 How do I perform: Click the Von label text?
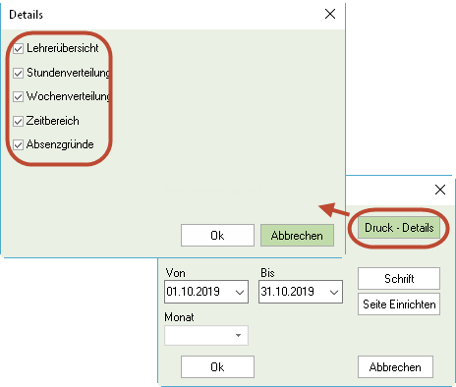click(x=176, y=273)
